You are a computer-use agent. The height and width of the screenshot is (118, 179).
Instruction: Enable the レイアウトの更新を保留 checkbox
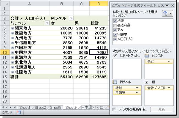pos(114,109)
